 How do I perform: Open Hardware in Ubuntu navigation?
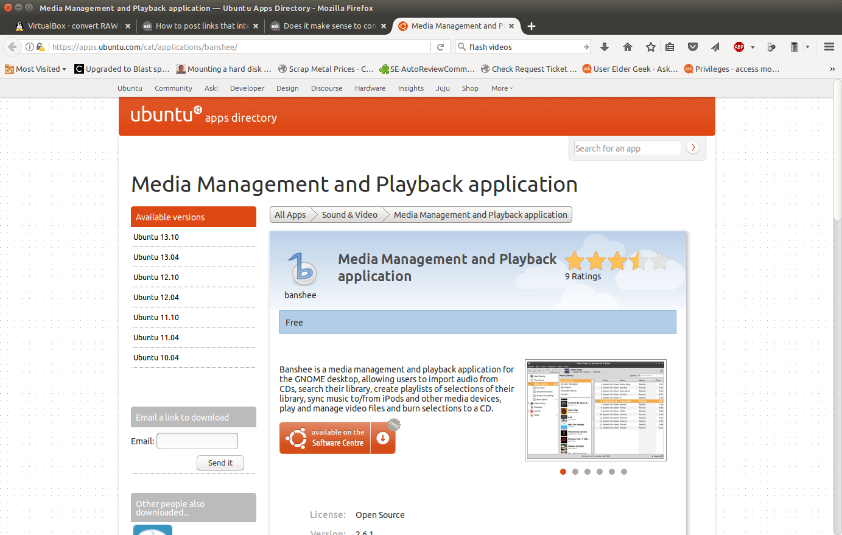370,88
